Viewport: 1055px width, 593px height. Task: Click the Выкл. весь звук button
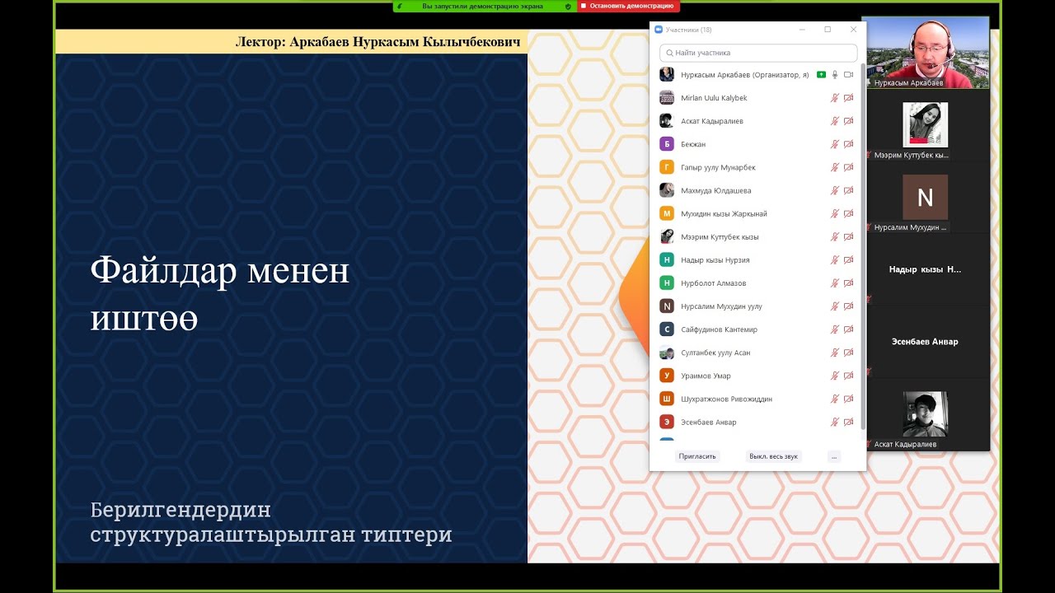tap(773, 456)
